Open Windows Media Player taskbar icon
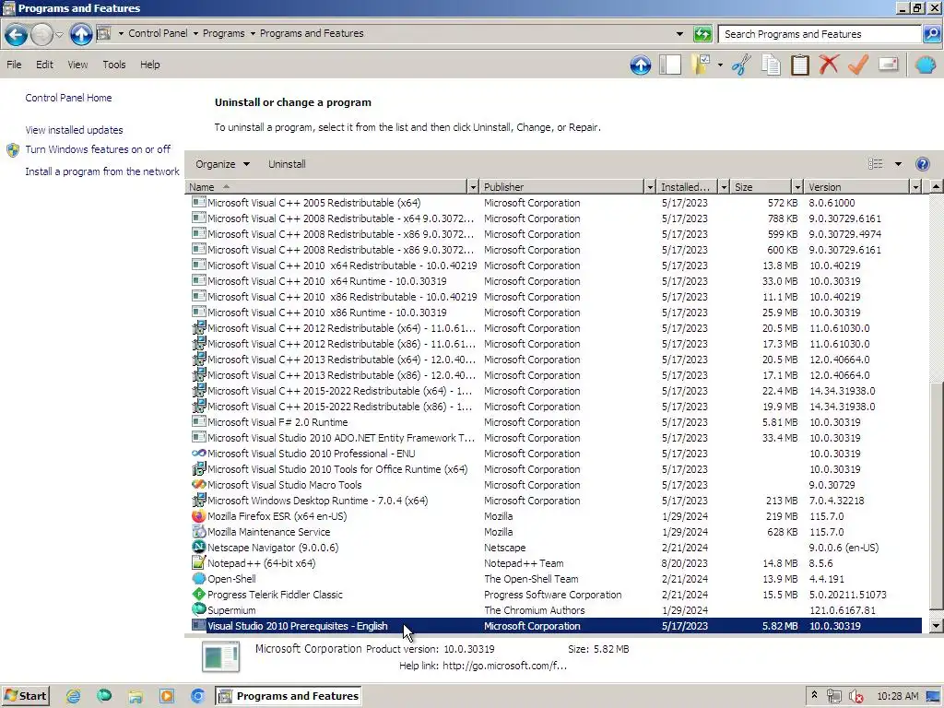The image size is (944, 708). pyautogui.click(x=166, y=696)
